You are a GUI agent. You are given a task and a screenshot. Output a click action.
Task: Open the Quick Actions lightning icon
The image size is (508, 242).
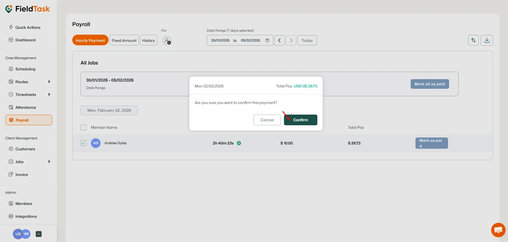coord(11,27)
